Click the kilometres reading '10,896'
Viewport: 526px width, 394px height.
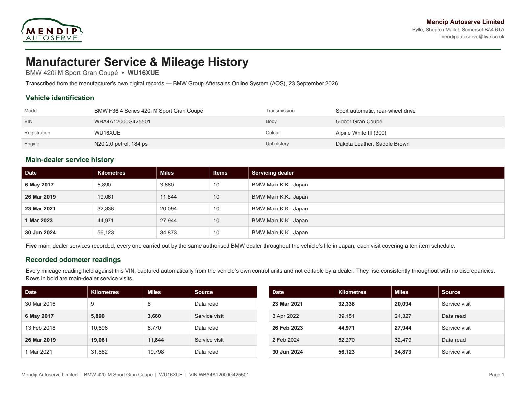pyautogui.click(x=99, y=328)
